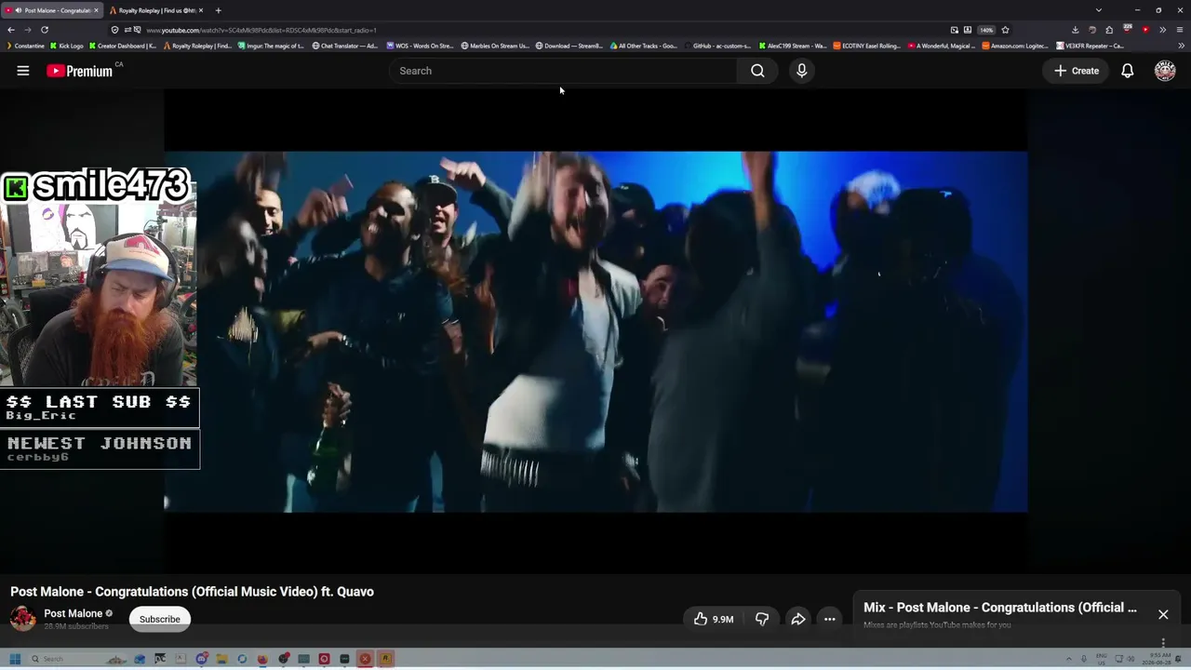Show more toolbar extensions chevron
Screen dimensions: 1191x670
[1162, 30]
